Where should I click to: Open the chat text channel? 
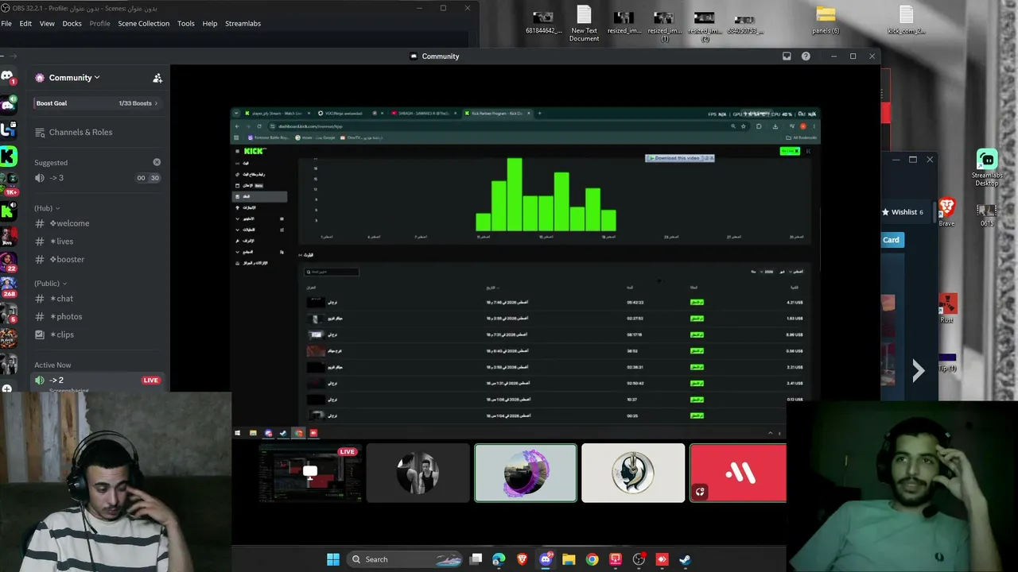(97, 299)
